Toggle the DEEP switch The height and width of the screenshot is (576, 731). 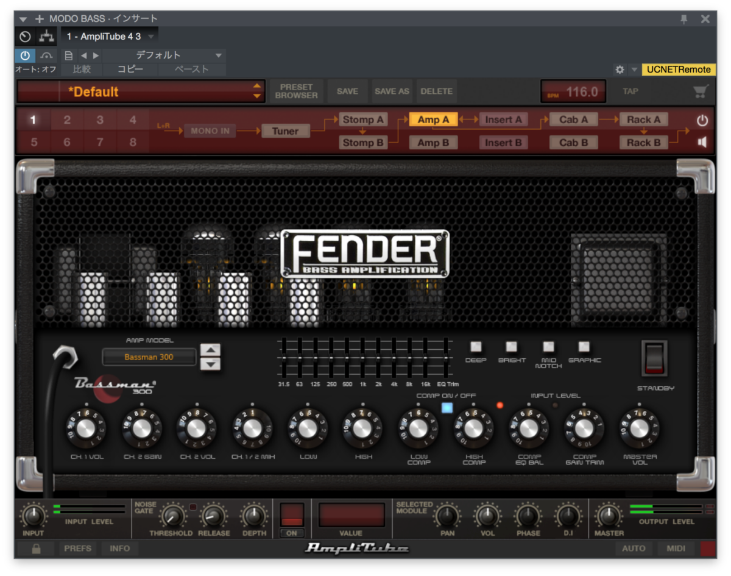tap(476, 347)
